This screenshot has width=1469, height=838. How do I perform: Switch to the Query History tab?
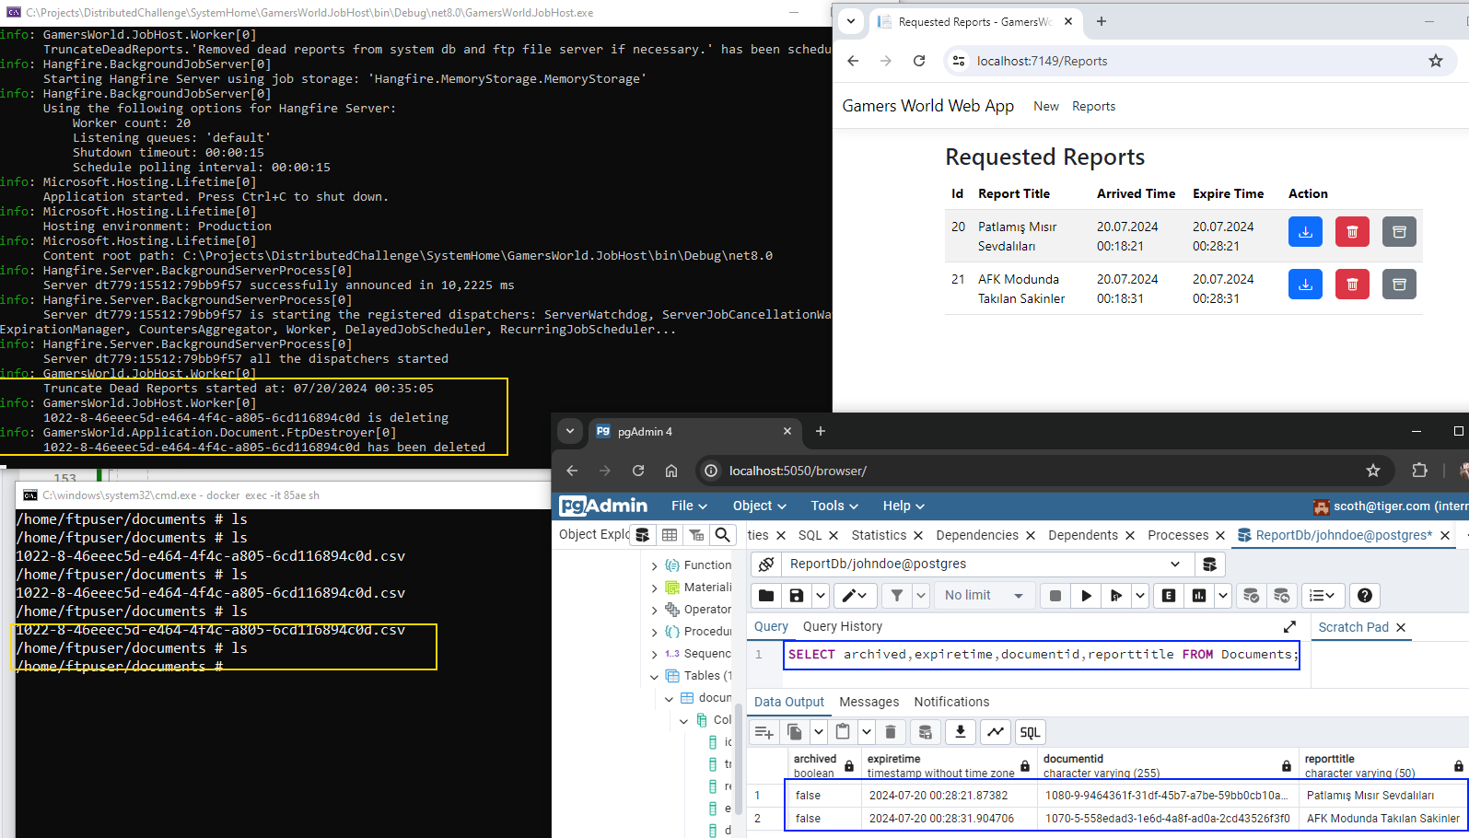842,626
